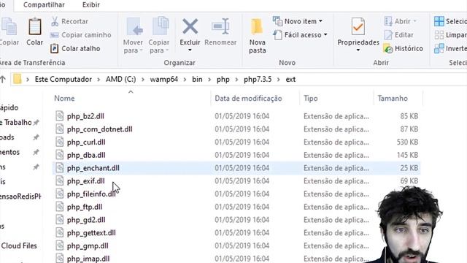Click the Recortar scissors button
467x263 pixels.
click(69, 21)
